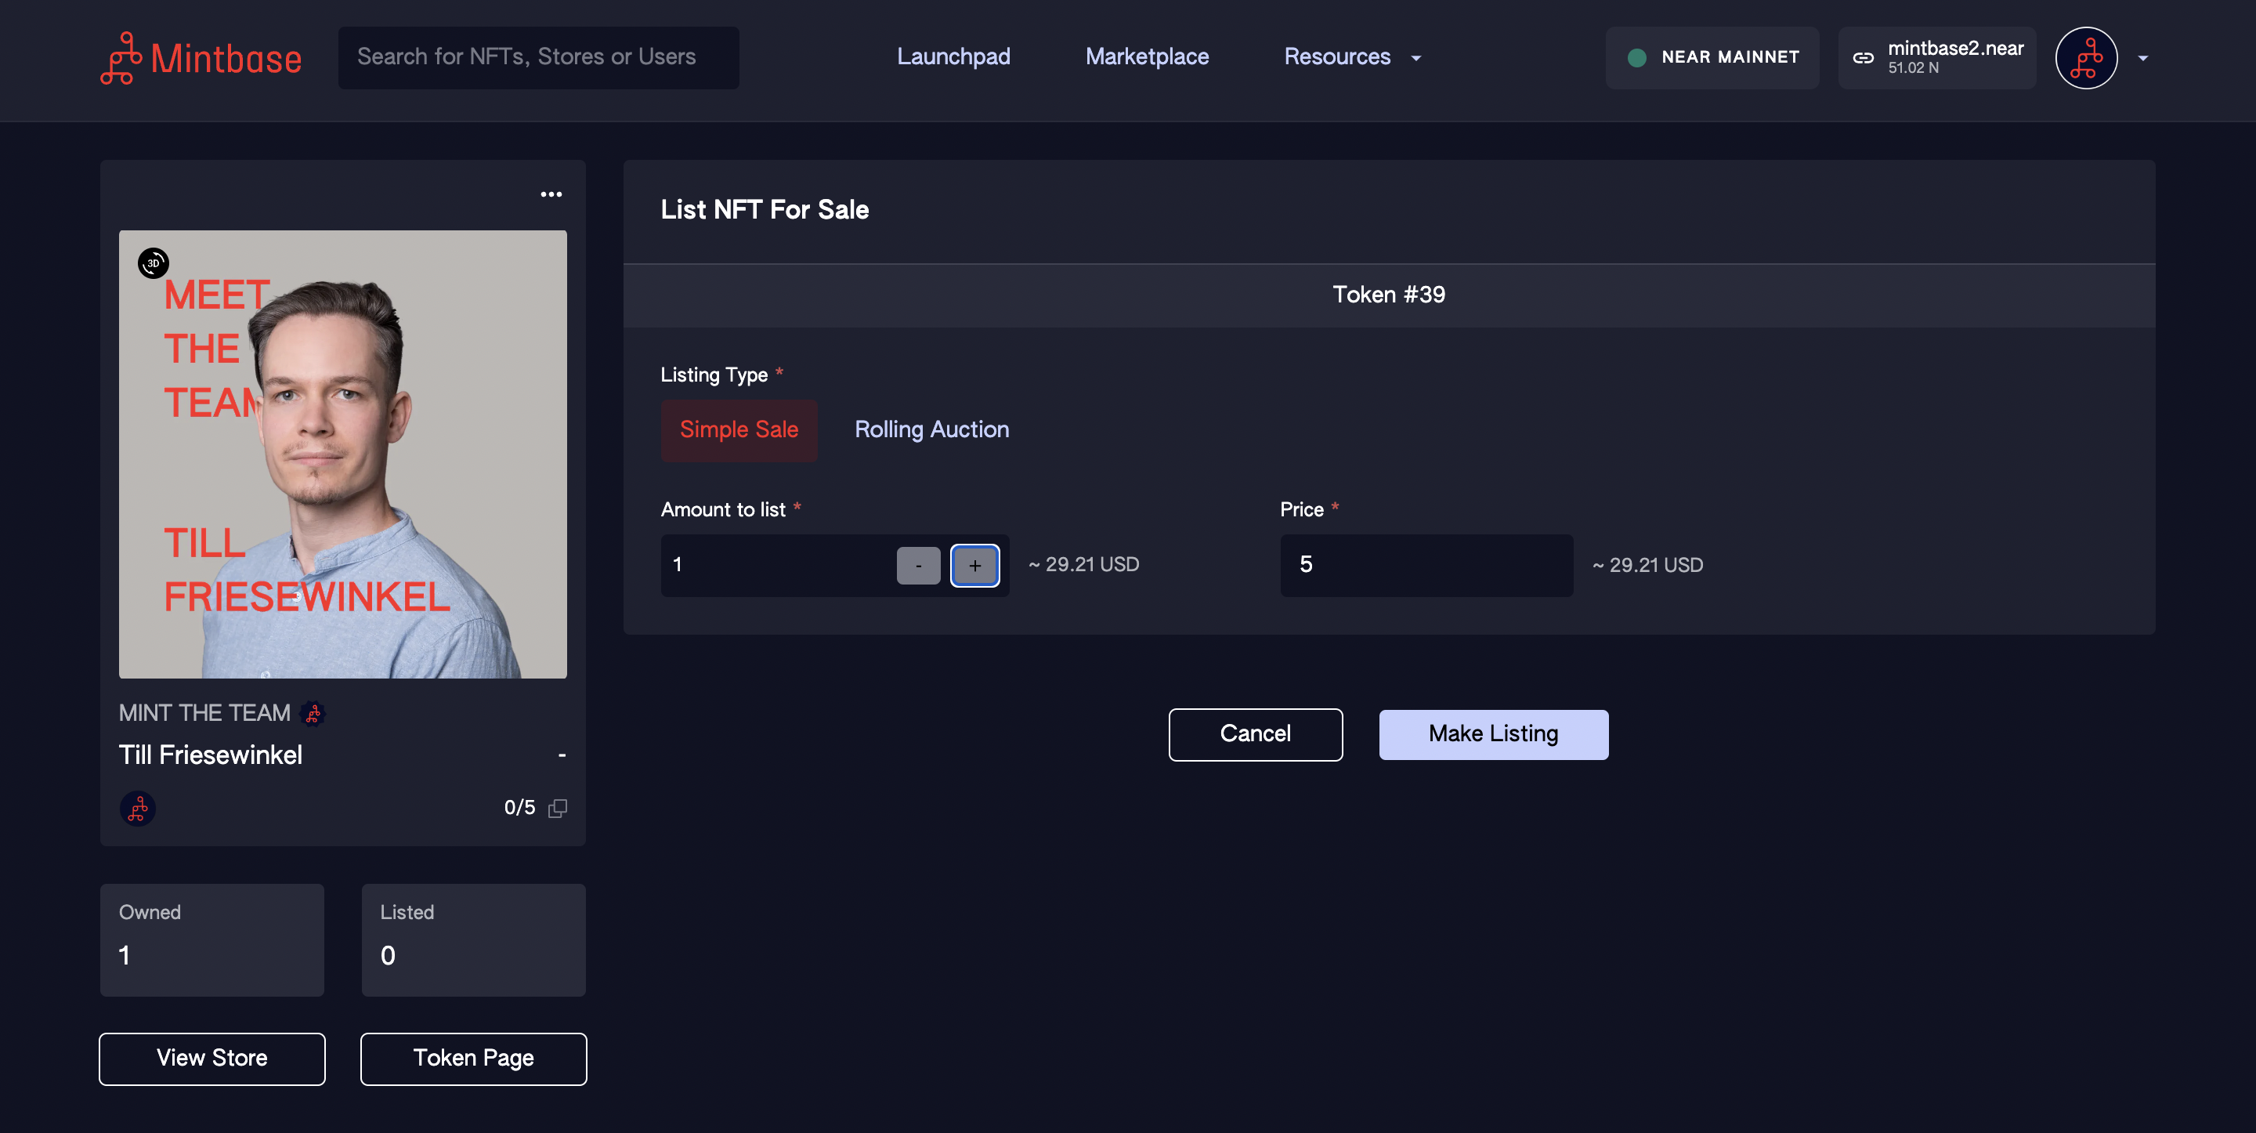Click the 3D badge on NFT image
This screenshot has height=1133, width=2256.
tap(154, 262)
